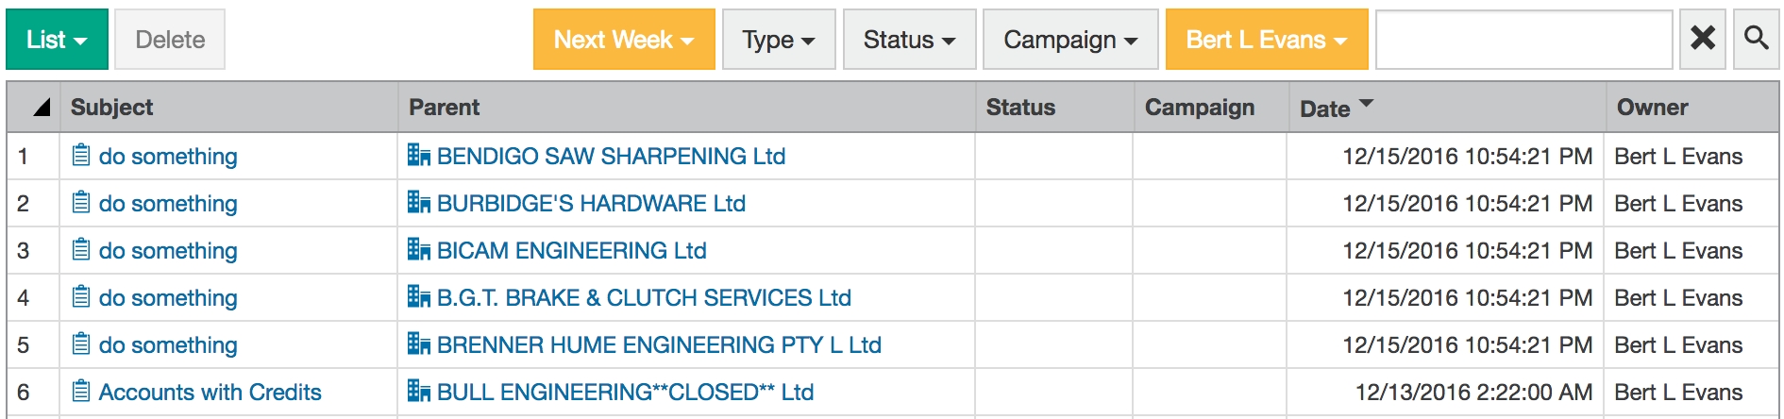Click into the search text field
Screen dimensions: 1784x419
1523,40
